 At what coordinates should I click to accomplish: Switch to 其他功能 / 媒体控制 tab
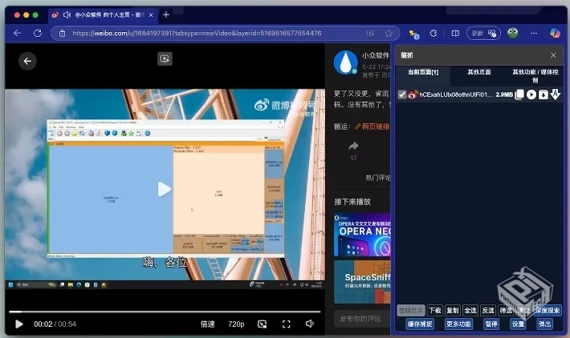click(x=535, y=76)
